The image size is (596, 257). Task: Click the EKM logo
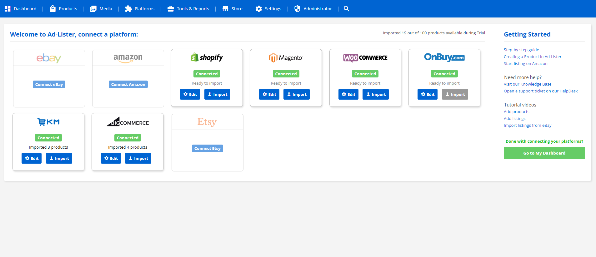48,121
